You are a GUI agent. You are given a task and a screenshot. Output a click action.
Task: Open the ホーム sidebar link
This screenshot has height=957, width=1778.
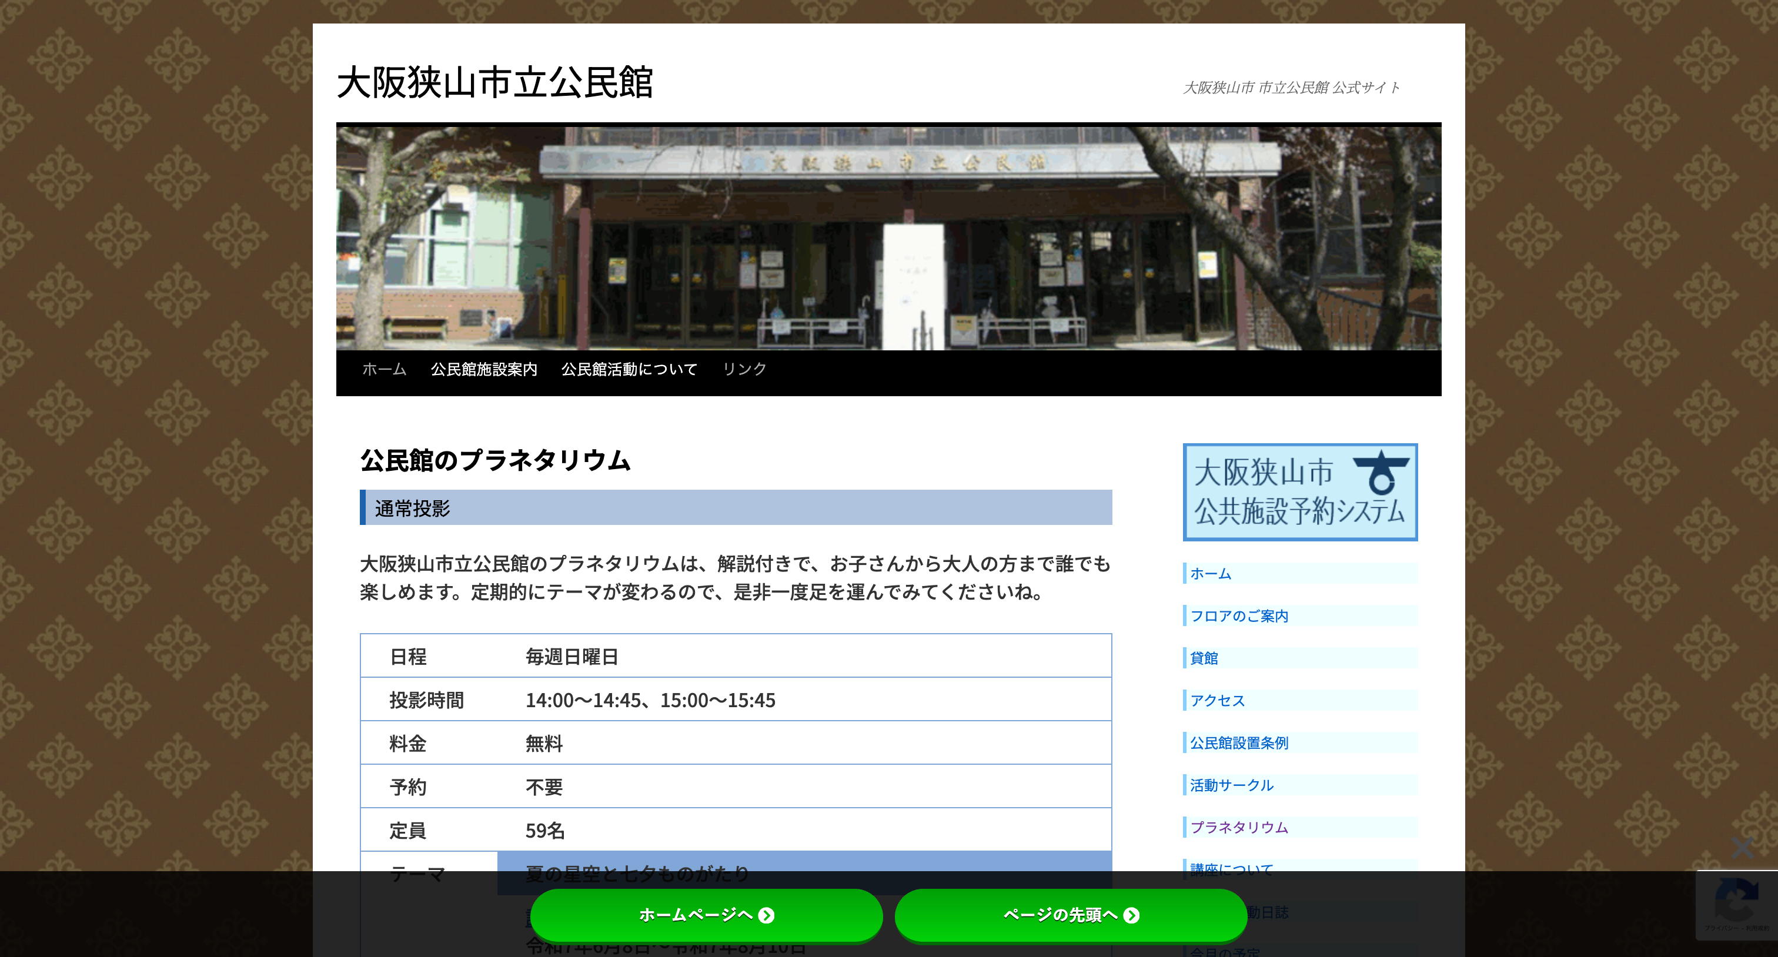[1211, 573]
